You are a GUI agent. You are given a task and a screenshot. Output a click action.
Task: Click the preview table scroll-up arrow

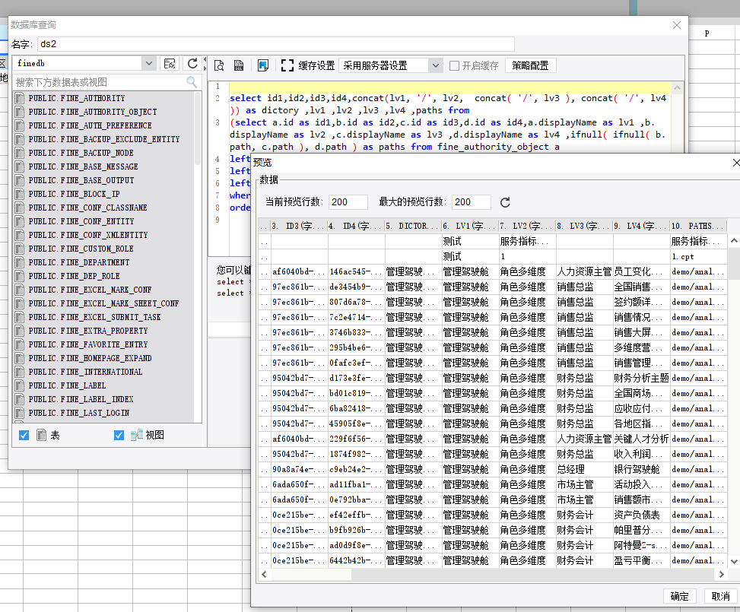pos(734,241)
